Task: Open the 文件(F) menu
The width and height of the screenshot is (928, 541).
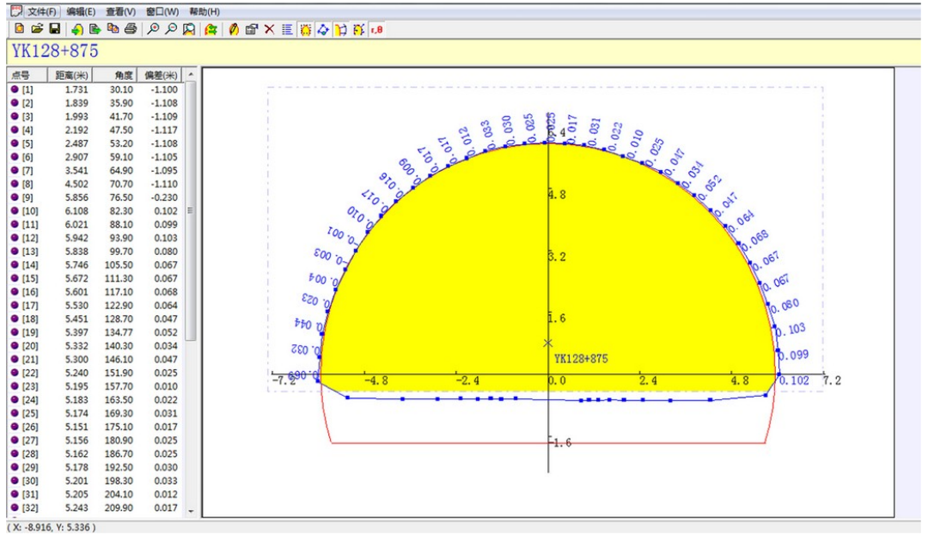Action: 42,12
